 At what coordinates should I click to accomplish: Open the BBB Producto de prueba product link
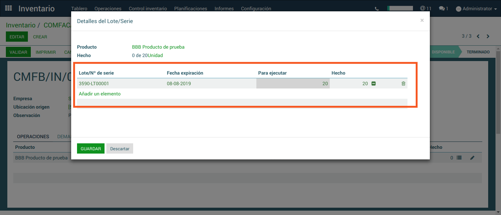(158, 47)
